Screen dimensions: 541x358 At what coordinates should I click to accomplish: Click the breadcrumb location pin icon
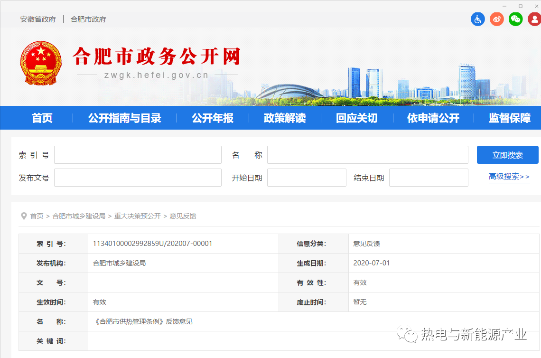point(24,216)
